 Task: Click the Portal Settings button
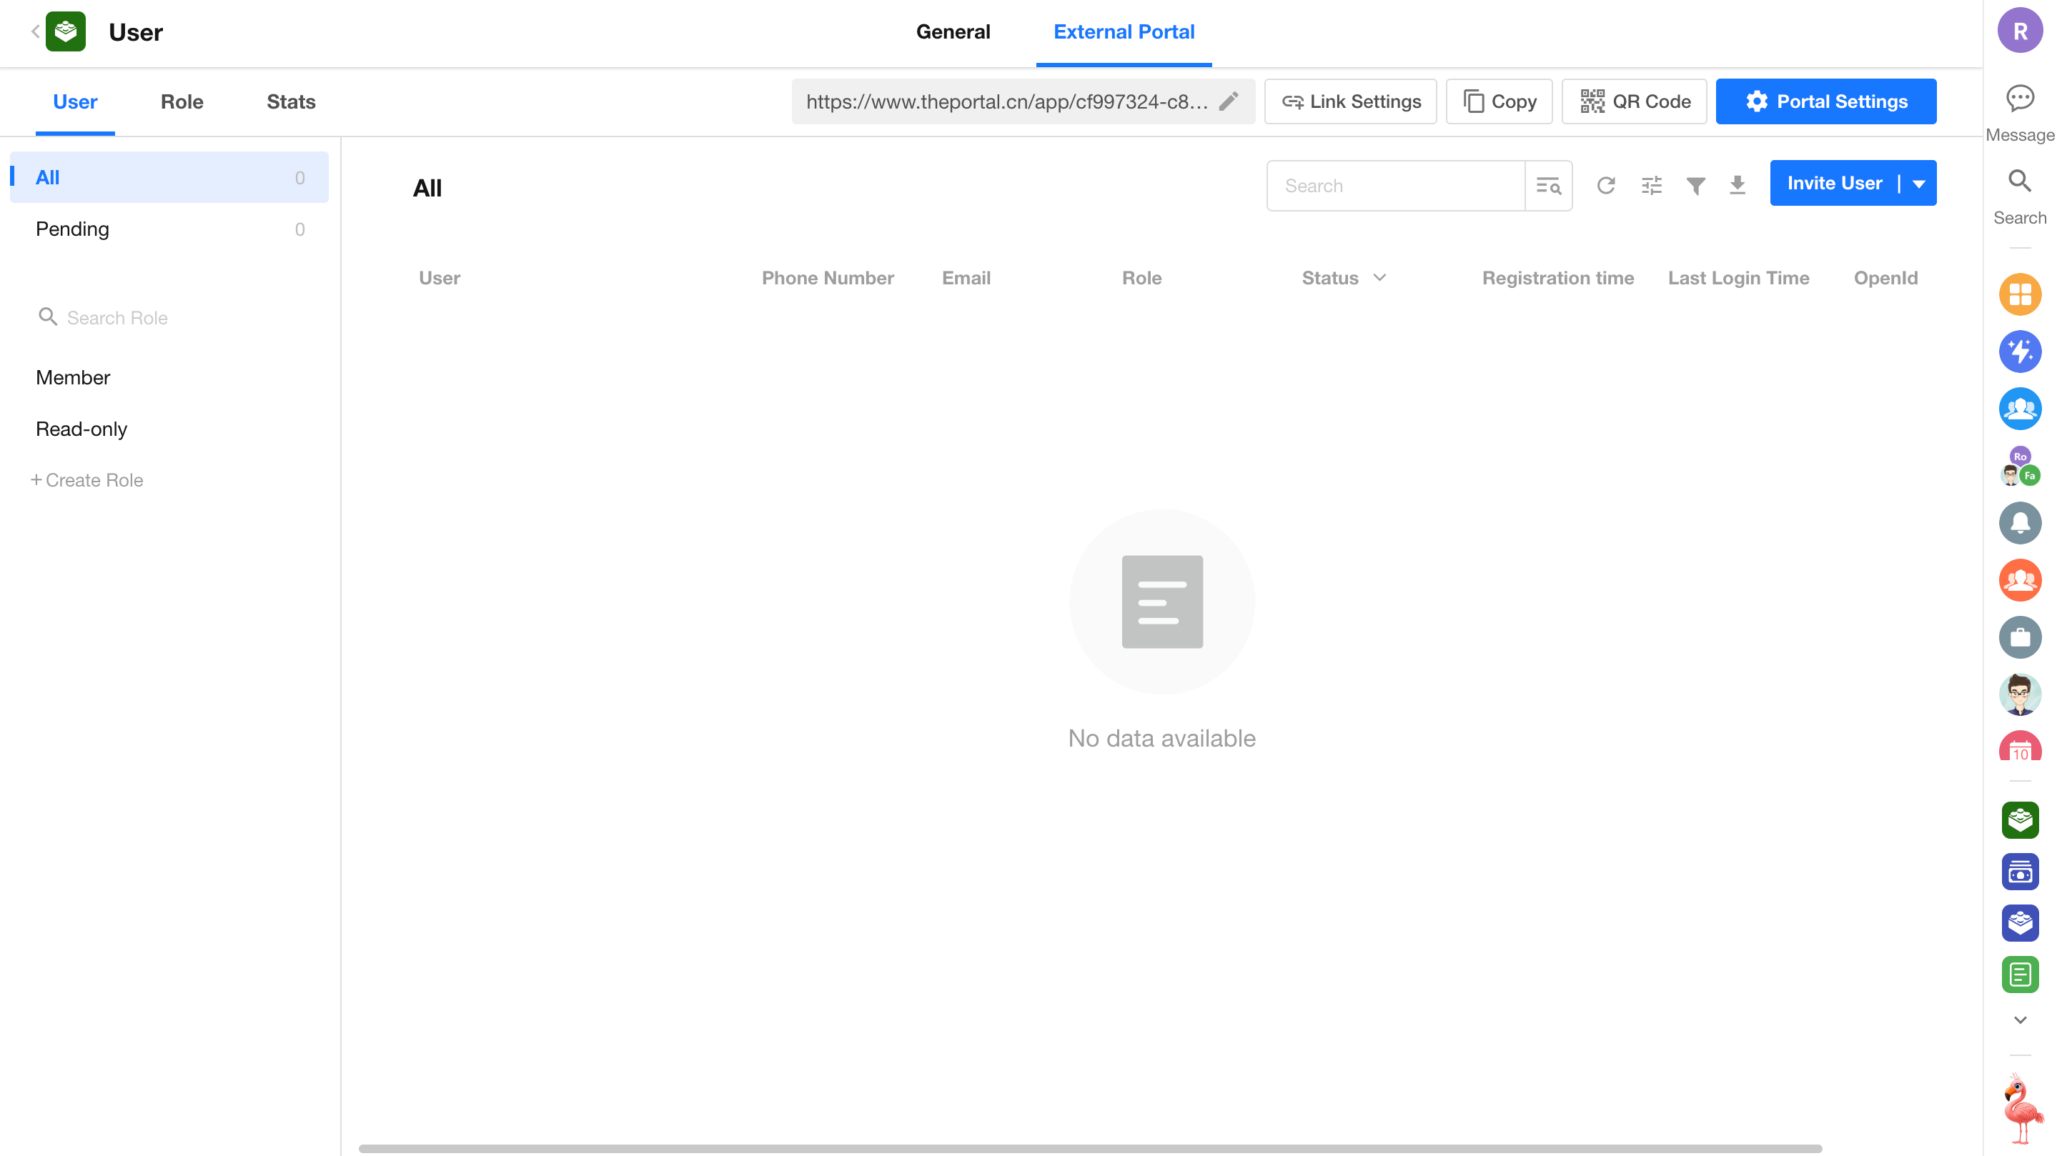pyautogui.click(x=1825, y=101)
